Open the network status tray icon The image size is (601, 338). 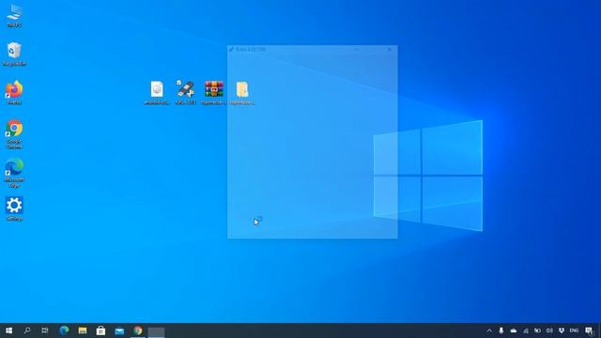[526, 330]
